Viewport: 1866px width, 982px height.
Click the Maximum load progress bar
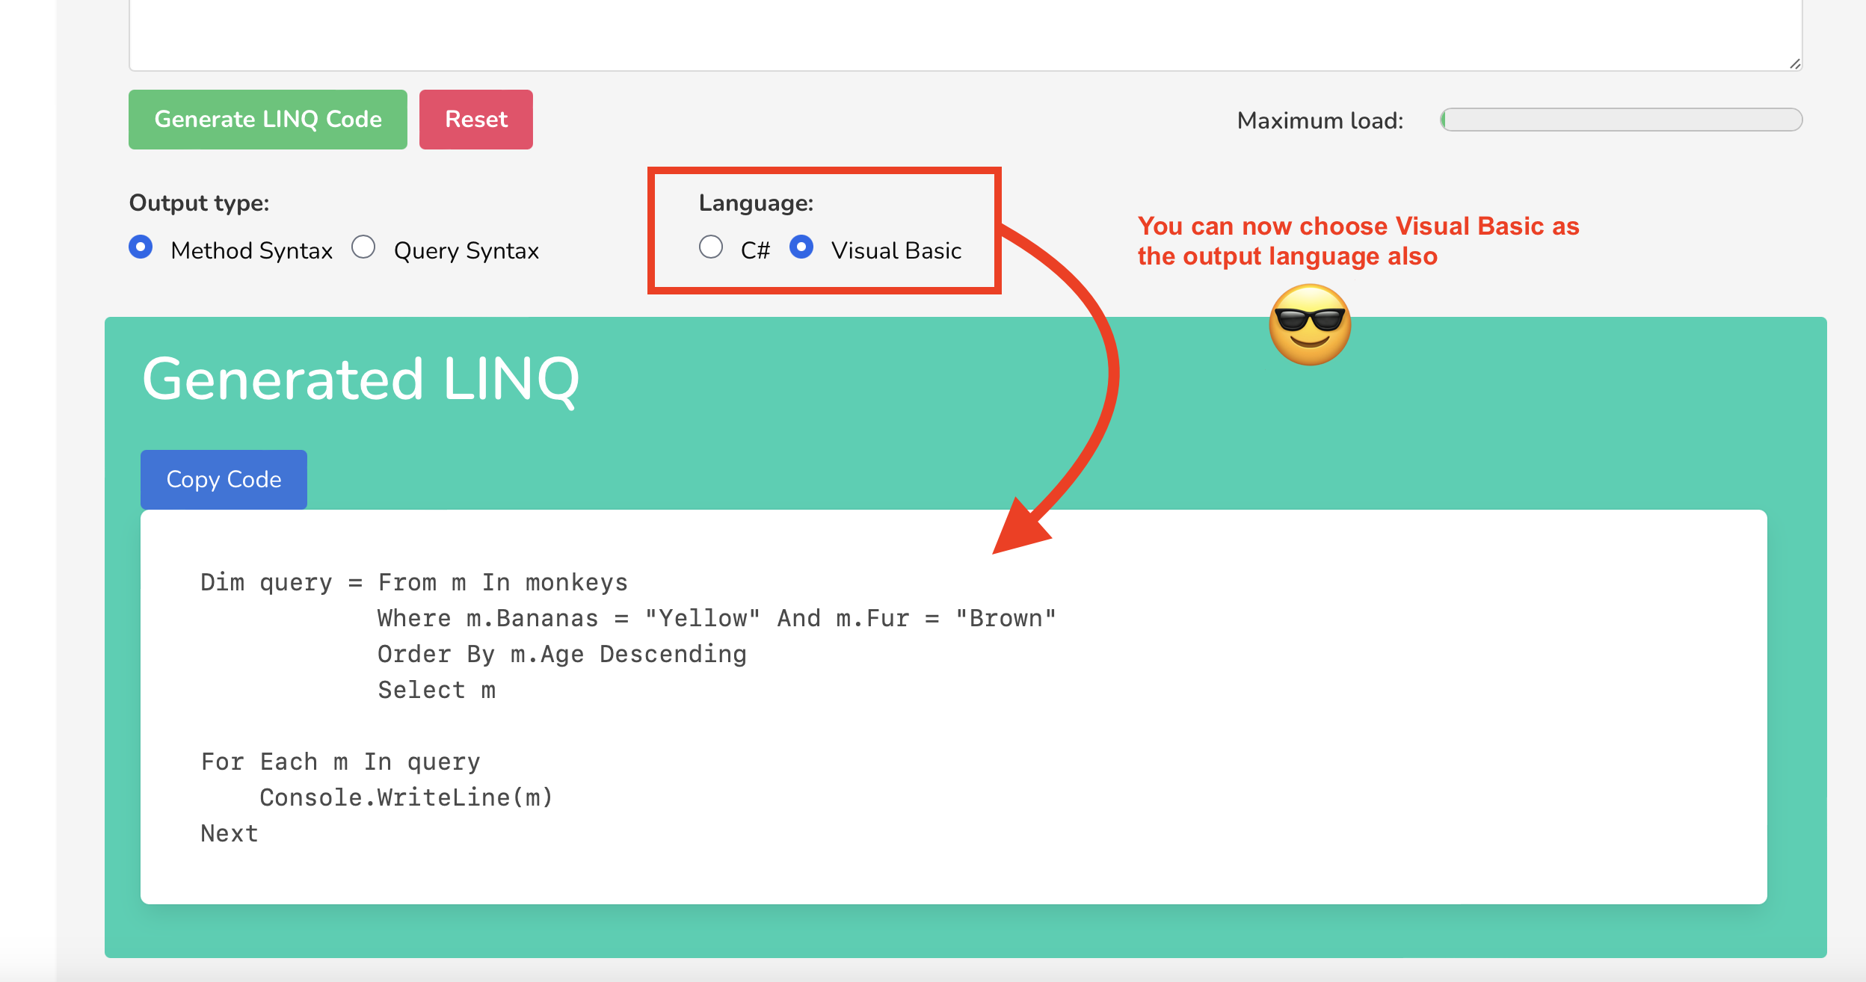[x=1621, y=120]
